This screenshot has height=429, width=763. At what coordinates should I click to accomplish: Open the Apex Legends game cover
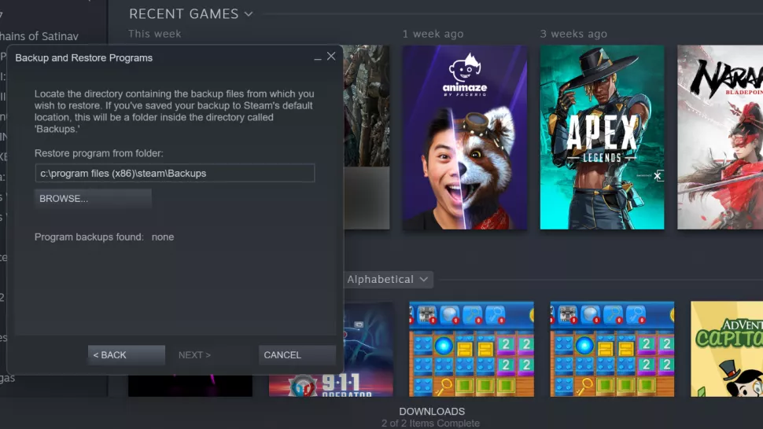point(602,137)
